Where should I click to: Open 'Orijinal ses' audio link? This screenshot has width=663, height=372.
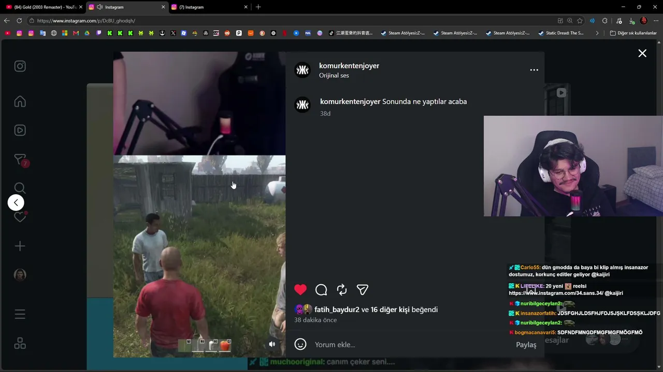334,75
